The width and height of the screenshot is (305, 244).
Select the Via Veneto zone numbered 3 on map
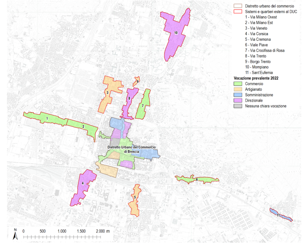click(107, 93)
